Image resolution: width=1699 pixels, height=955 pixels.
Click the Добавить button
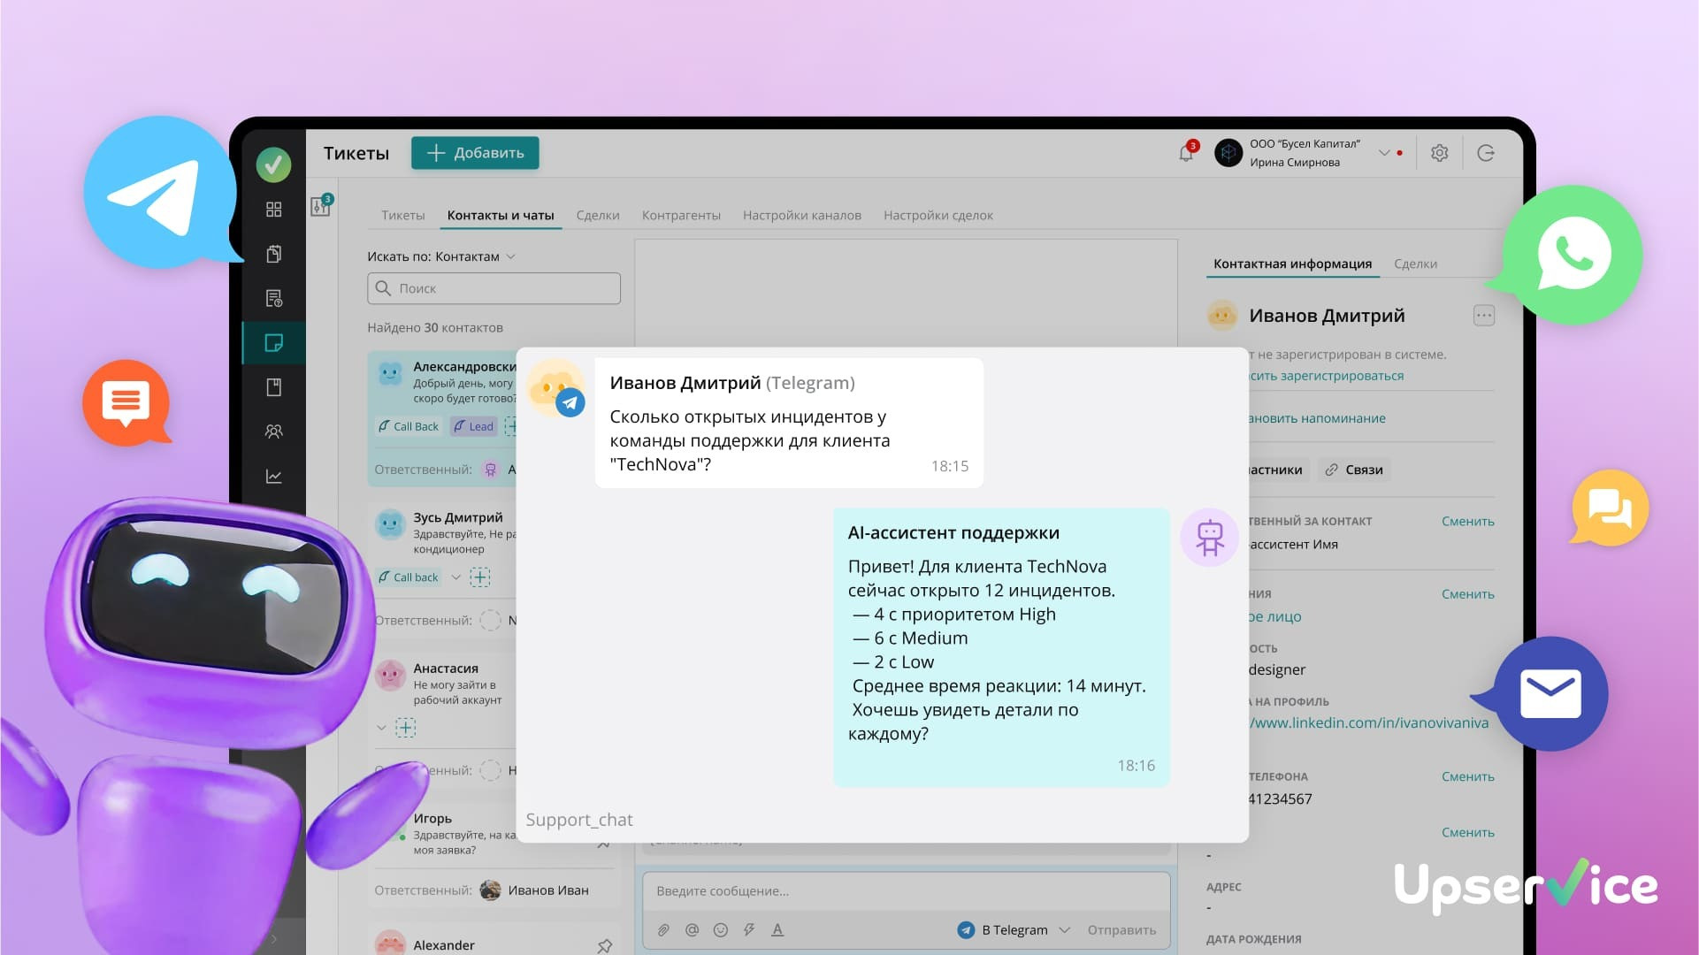tap(475, 153)
